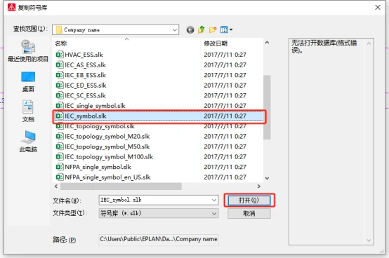
Task: Click horizontal scroll left arrow
Action: point(56,186)
